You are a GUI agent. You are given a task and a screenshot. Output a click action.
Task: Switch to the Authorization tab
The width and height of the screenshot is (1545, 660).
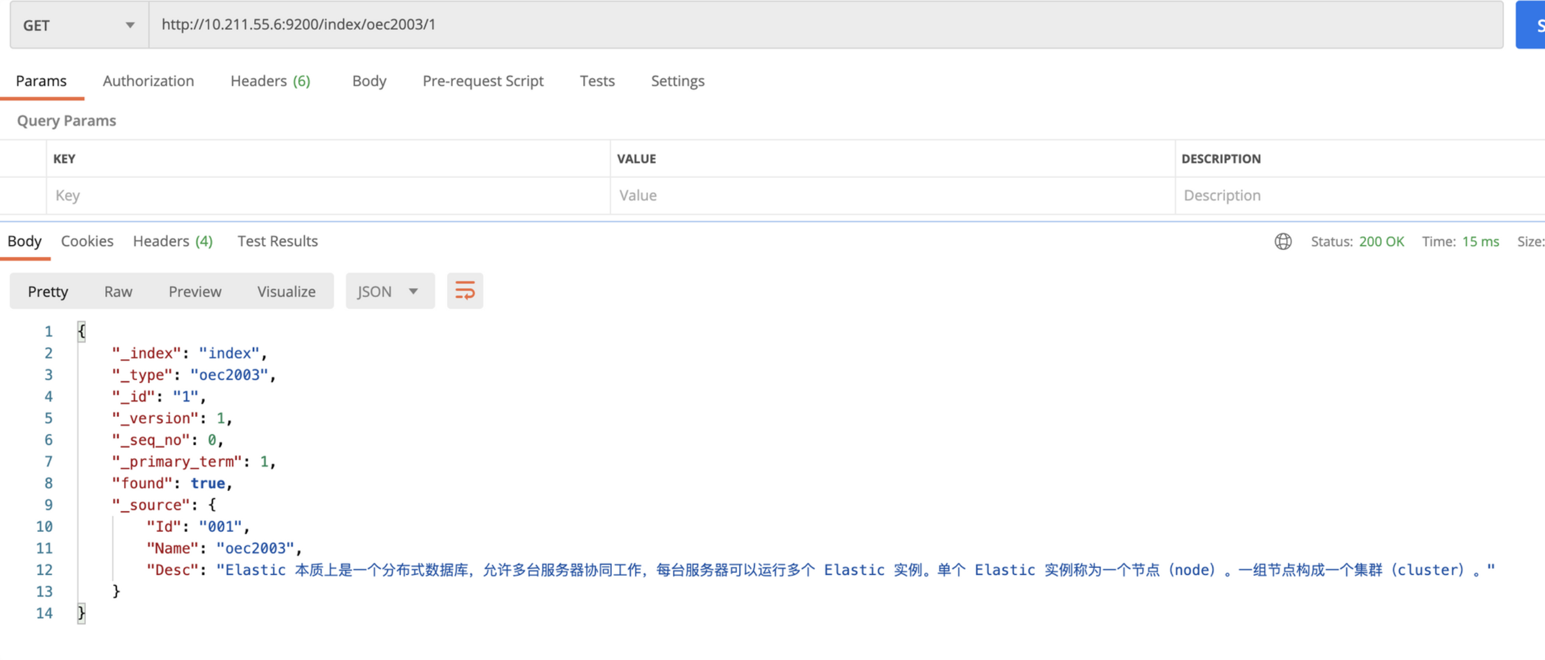pyautogui.click(x=148, y=81)
